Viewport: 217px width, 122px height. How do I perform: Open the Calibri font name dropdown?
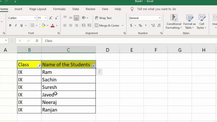pos(35,18)
